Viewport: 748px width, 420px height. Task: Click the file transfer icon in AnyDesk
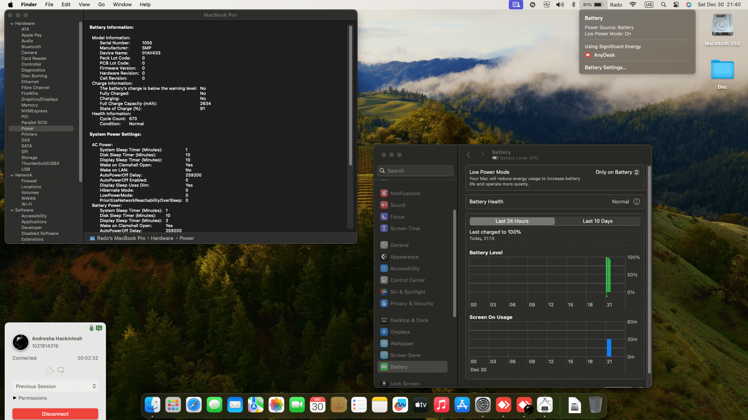[x=50, y=370]
